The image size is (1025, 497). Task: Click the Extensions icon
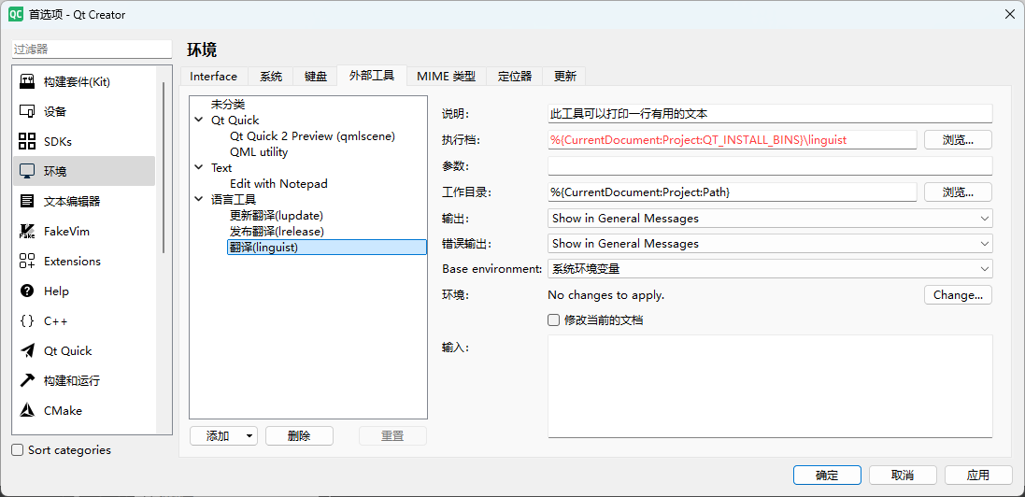coord(27,261)
